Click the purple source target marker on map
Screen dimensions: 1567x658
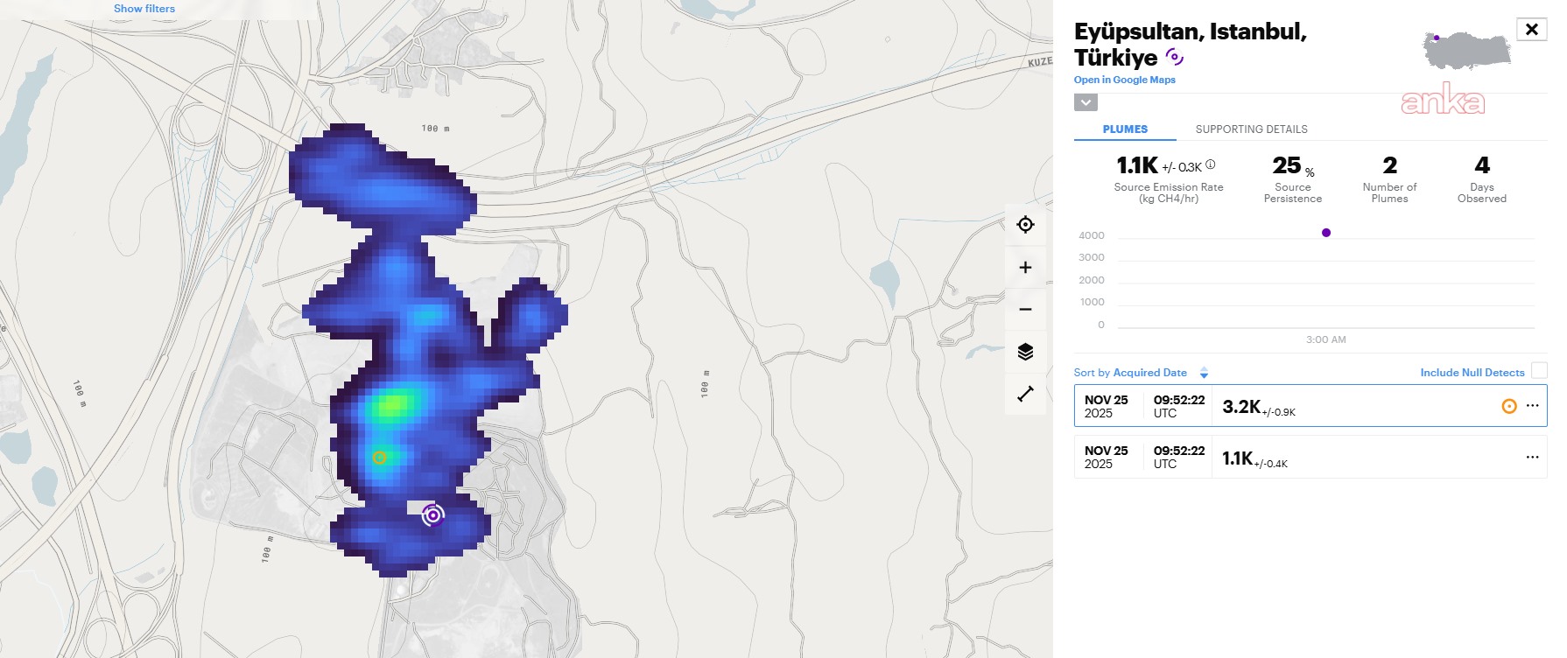432,515
